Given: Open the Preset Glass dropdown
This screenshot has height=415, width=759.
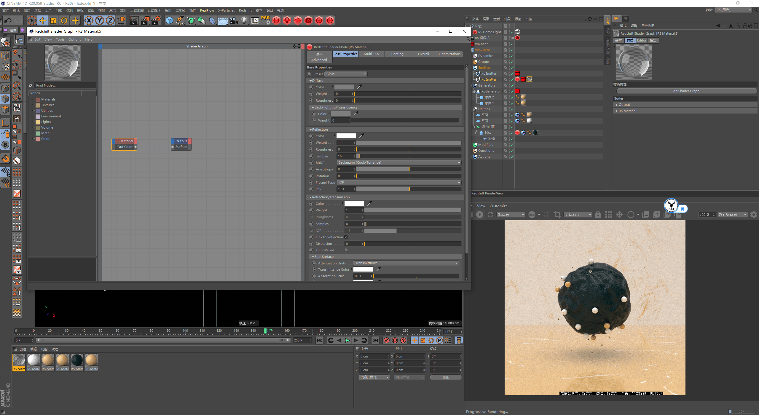Looking at the screenshot, I should [x=346, y=74].
